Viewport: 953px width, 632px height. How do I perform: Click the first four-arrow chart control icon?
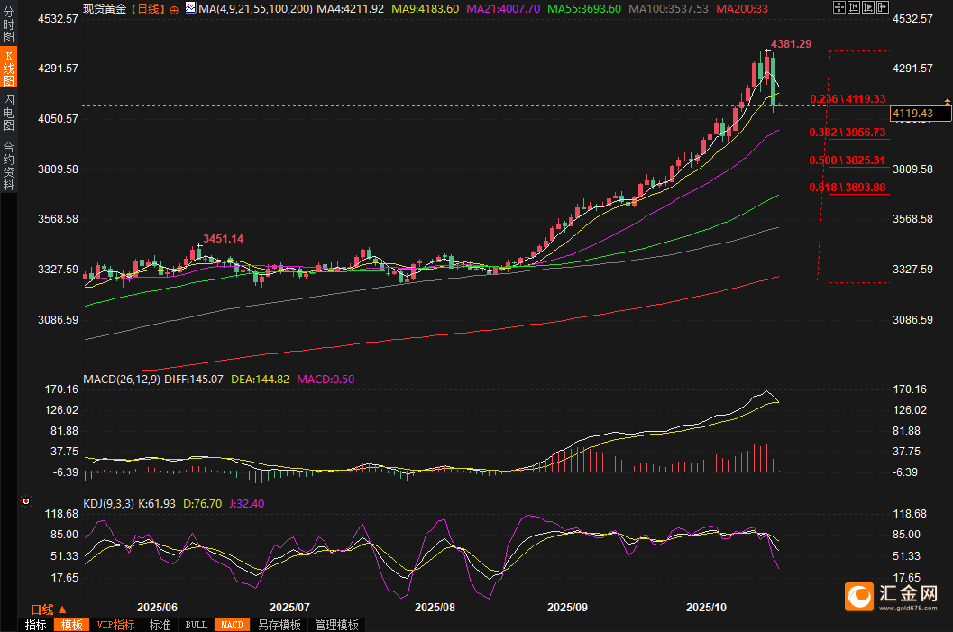click(x=838, y=7)
